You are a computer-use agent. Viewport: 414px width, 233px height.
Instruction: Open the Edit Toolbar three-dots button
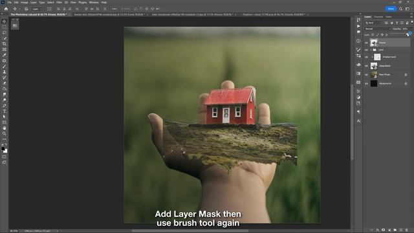[5, 139]
